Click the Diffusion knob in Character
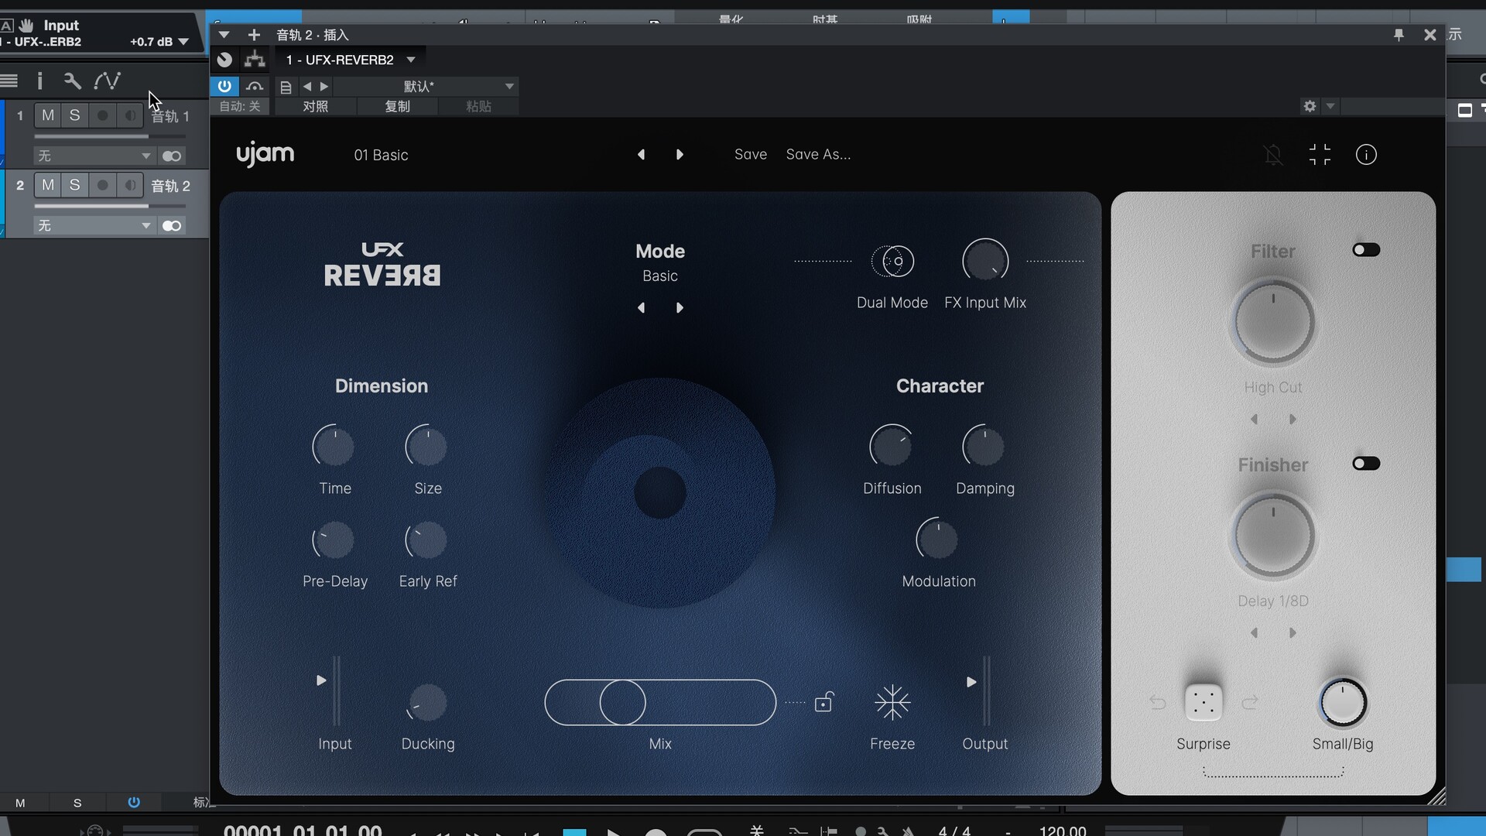1486x836 pixels. [892, 447]
